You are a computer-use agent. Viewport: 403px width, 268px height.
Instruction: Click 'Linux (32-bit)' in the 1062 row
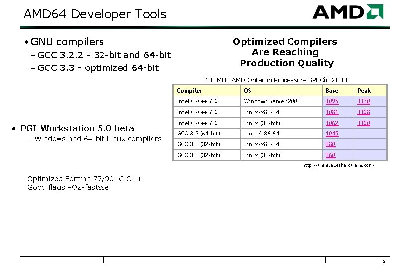click(x=262, y=123)
